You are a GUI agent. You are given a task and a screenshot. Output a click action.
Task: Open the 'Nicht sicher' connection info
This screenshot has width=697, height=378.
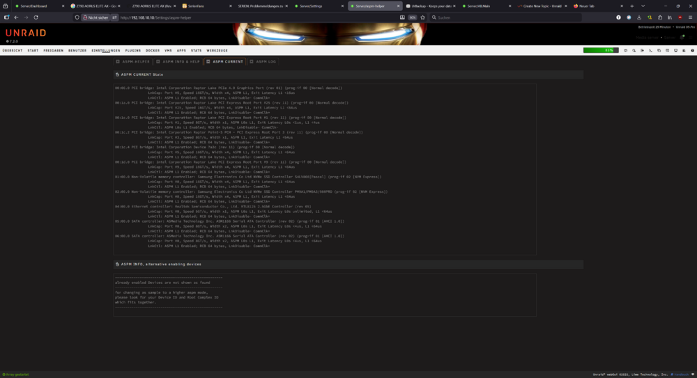click(95, 17)
